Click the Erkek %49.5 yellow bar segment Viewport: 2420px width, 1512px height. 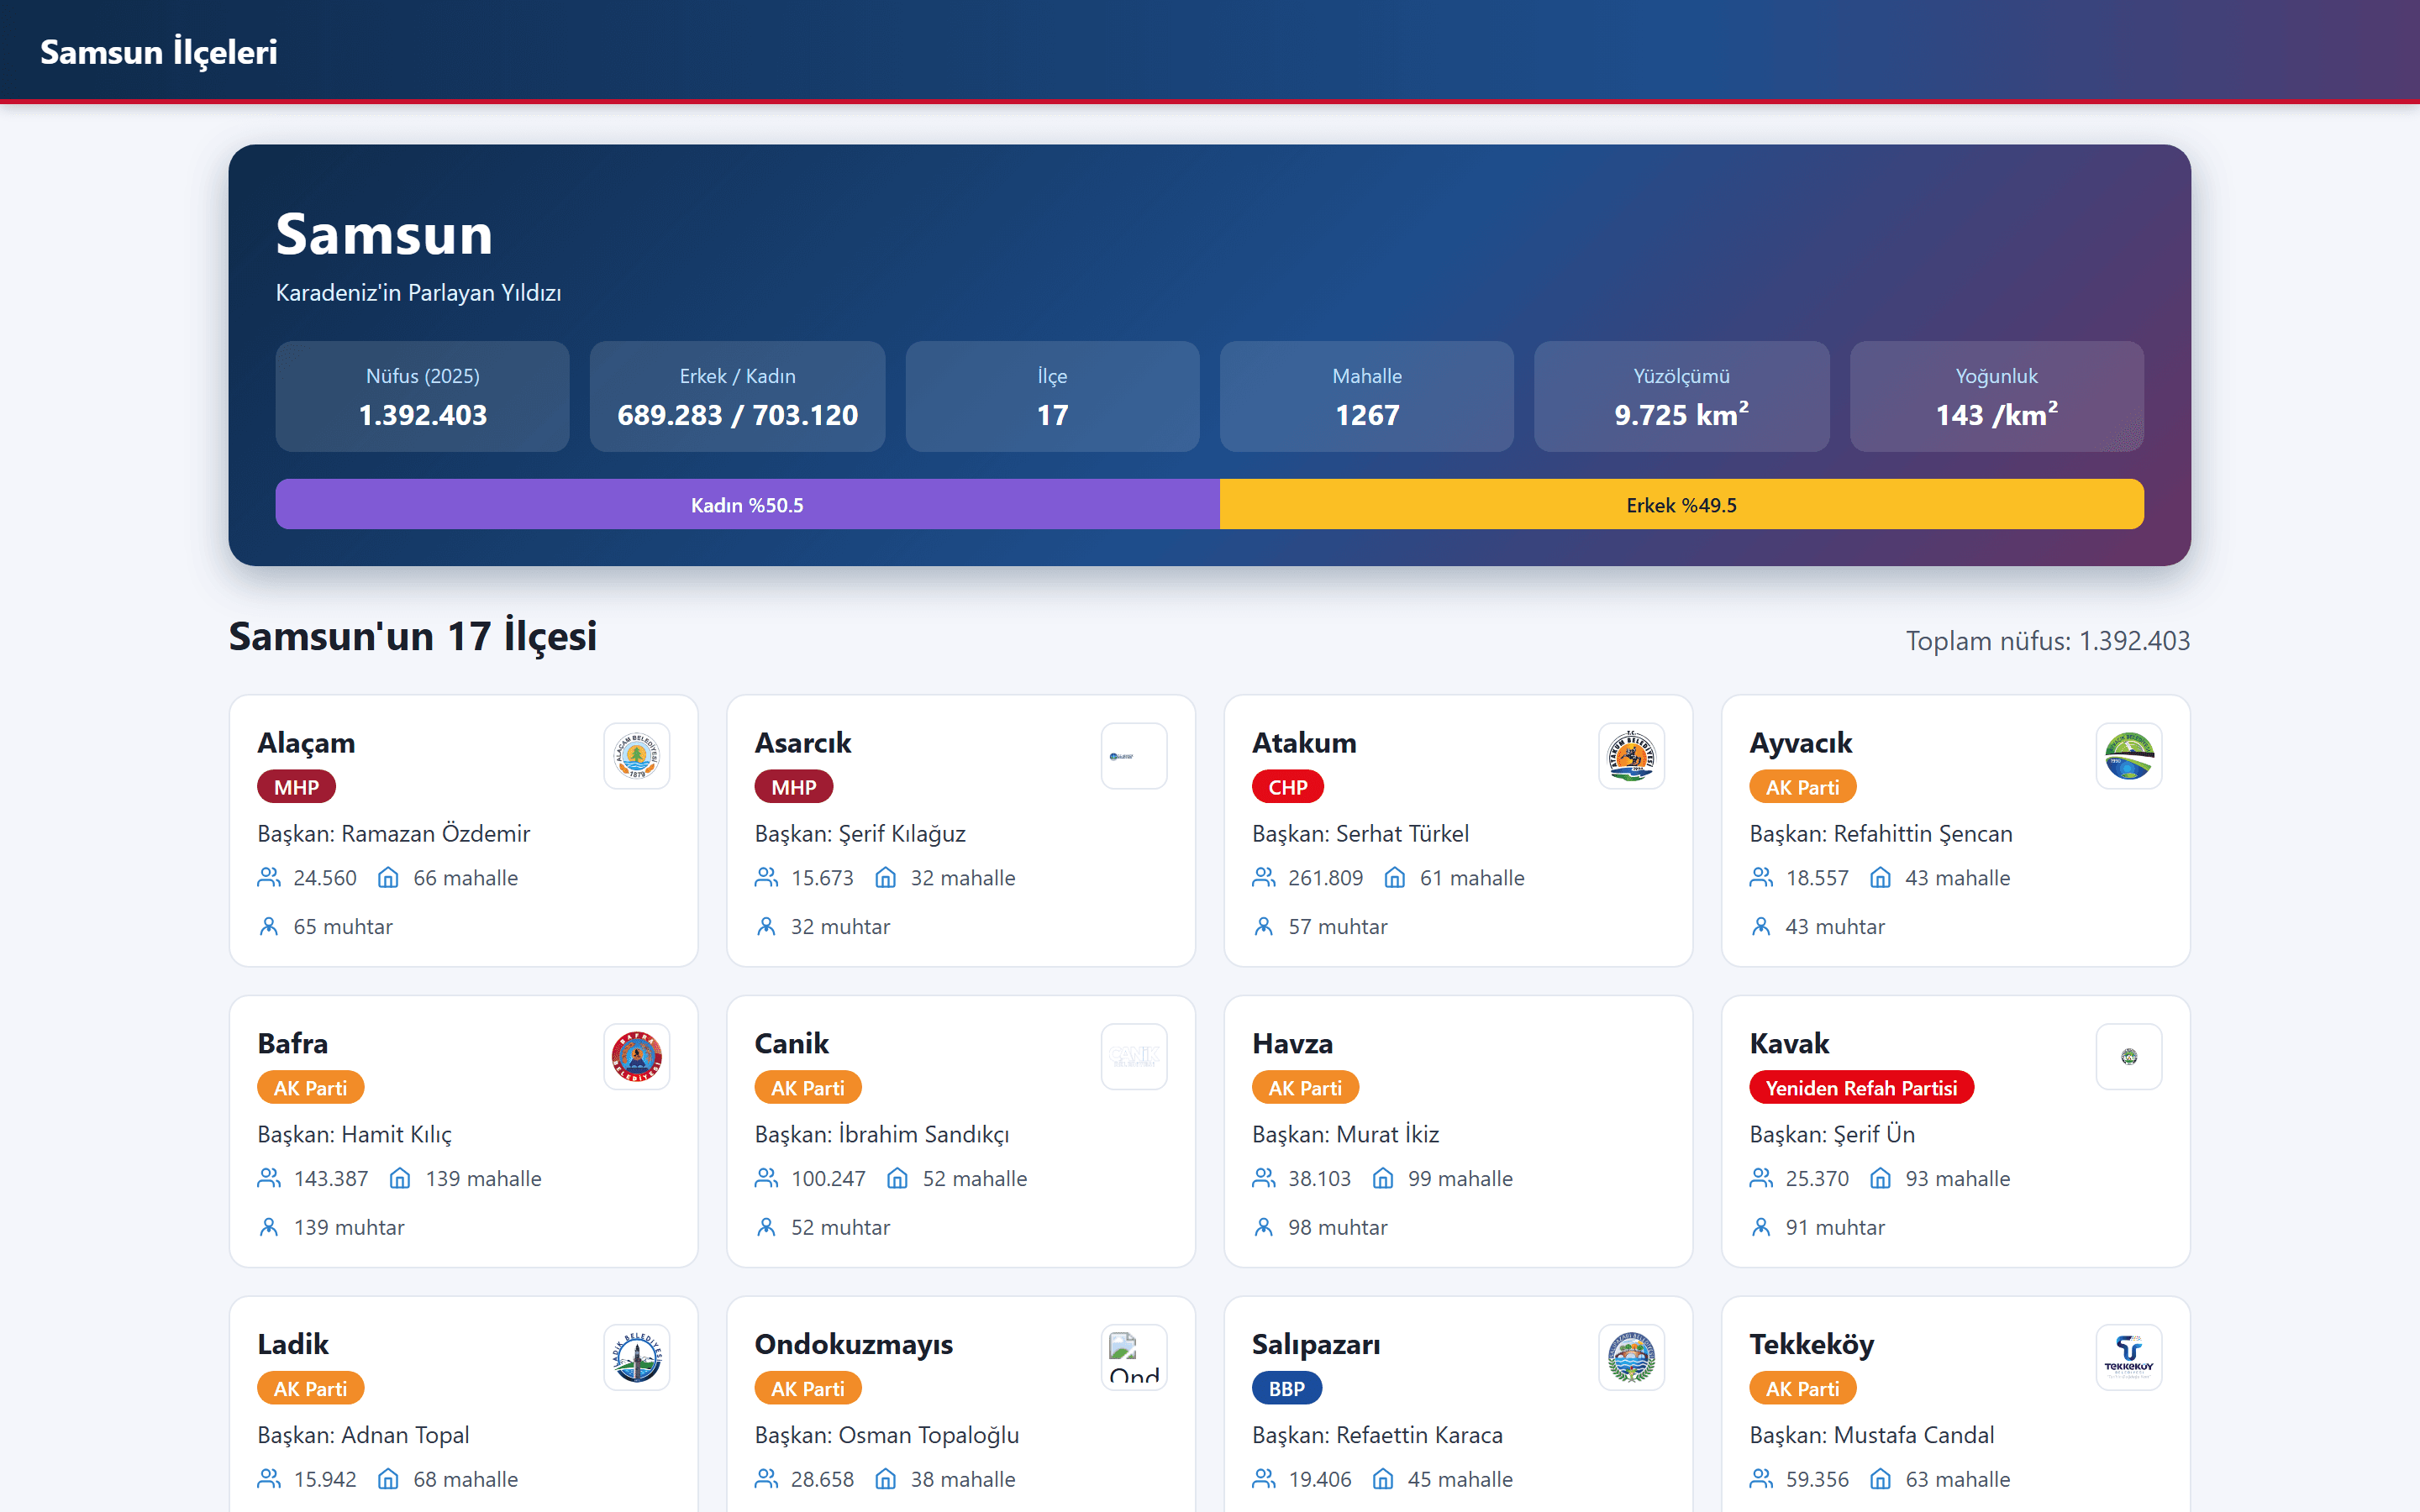click(x=1682, y=505)
